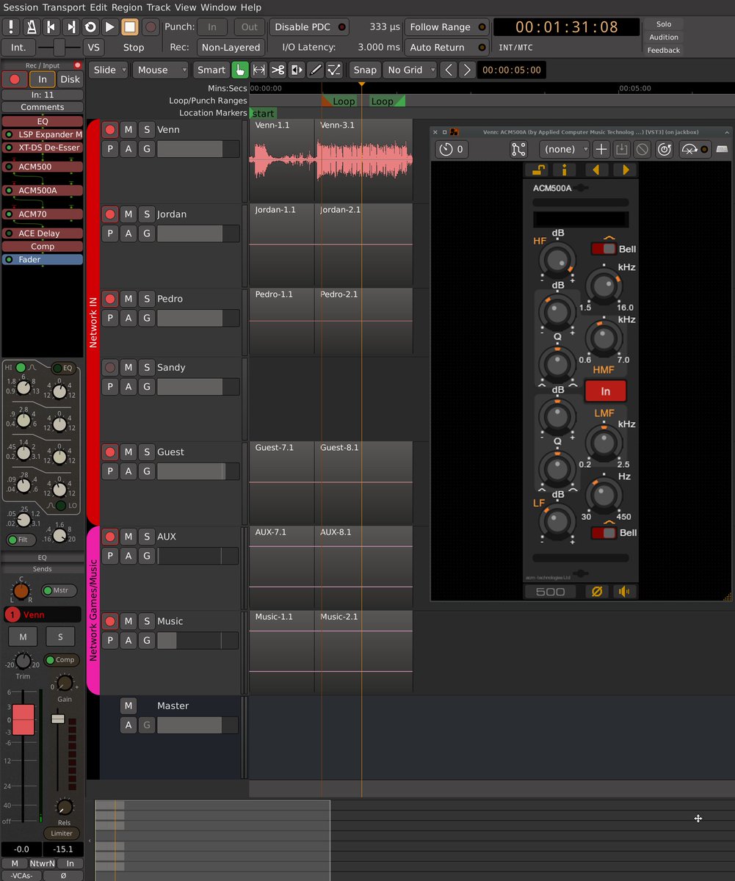Open the No Grid dropdown
Screen dimensions: 735x881
(x=410, y=70)
